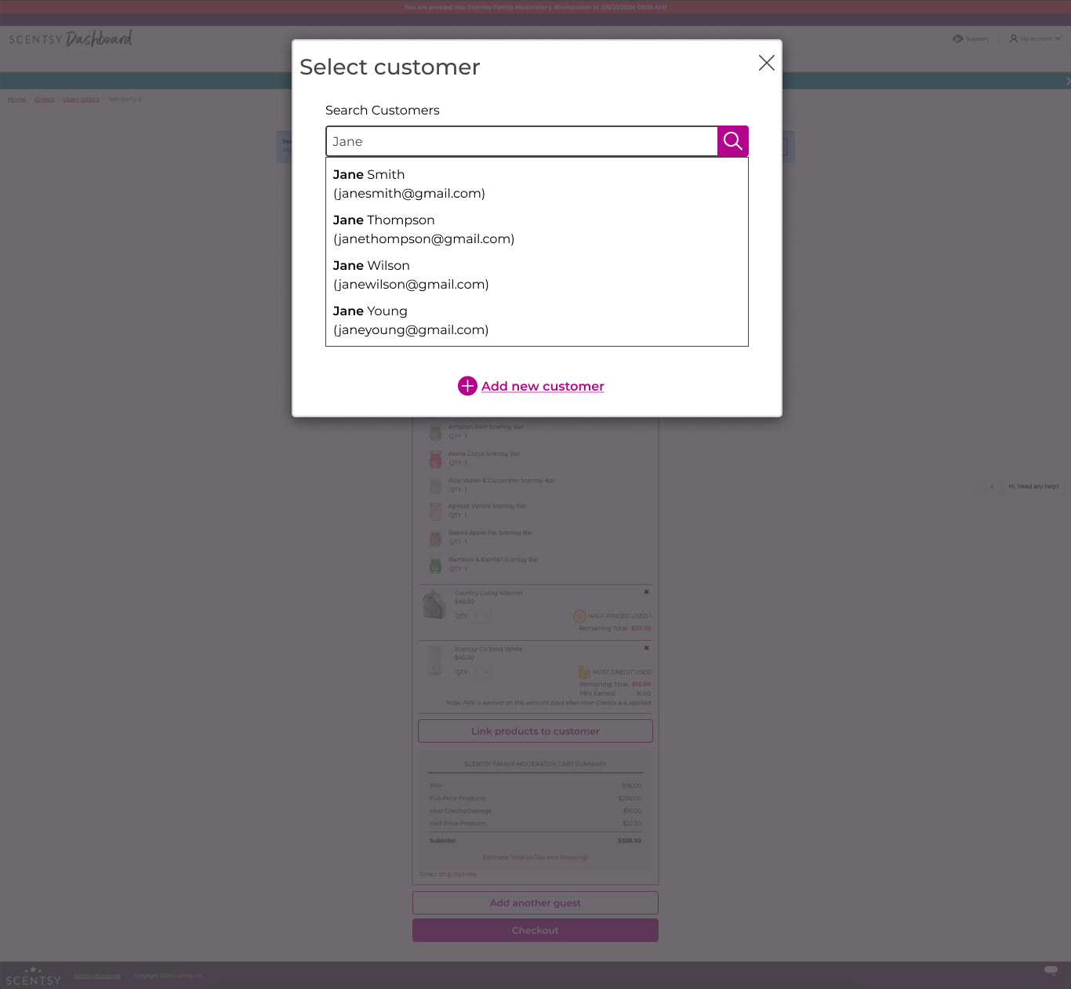Select Jane Smith from results
Screen dimensions: 1071x989
pyautogui.click(x=537, y=184)
